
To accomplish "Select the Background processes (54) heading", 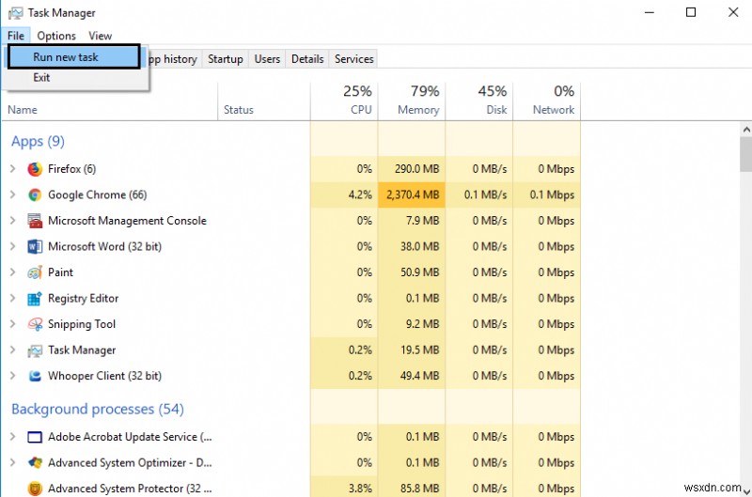I will tap(98, 410).
